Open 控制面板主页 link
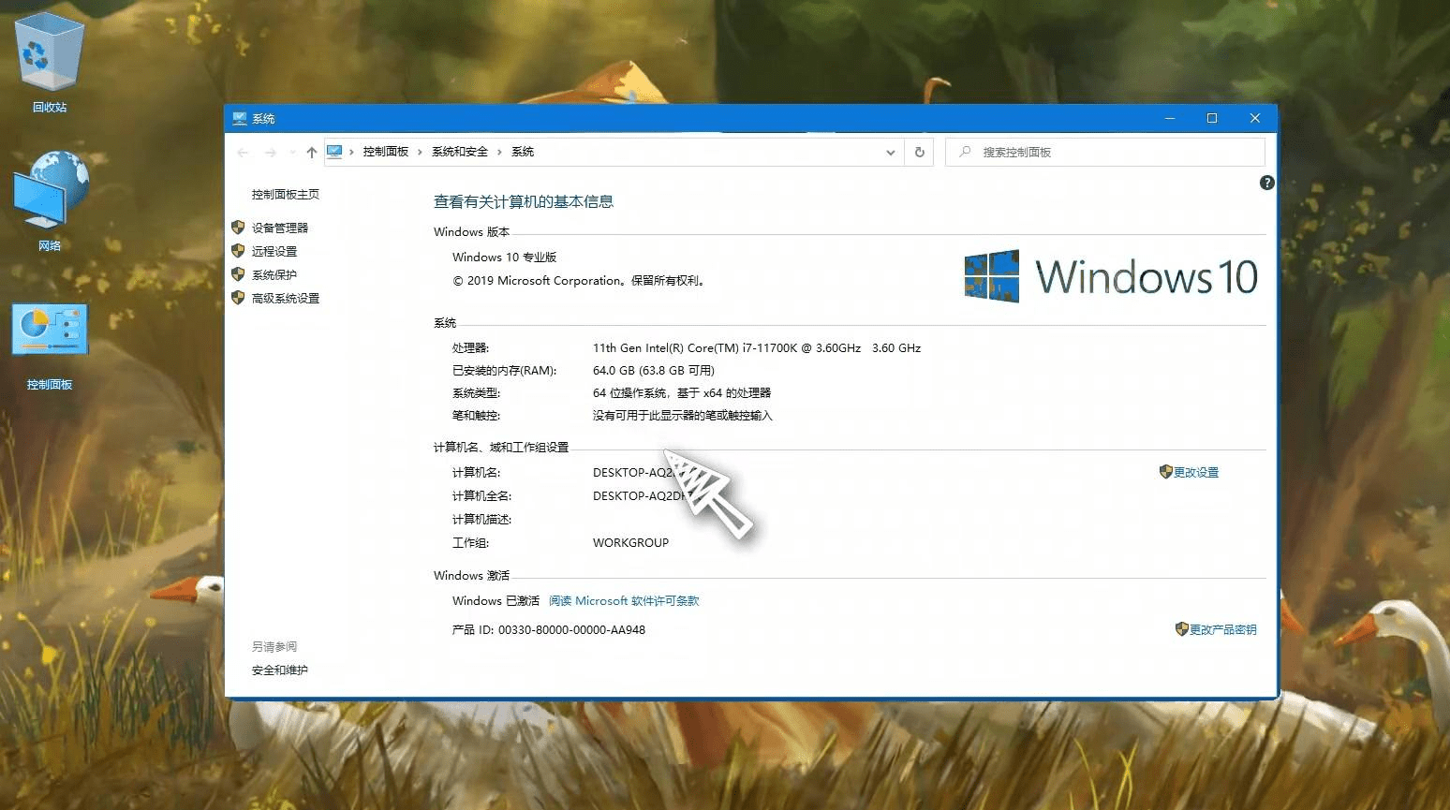 point(286,195)
